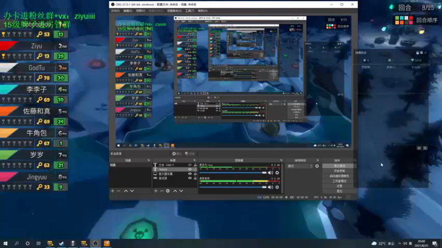The width and height of the screenshot is (442, 248).
Task: Open 工具(T) menu in OBS
Action: point(190,10)
